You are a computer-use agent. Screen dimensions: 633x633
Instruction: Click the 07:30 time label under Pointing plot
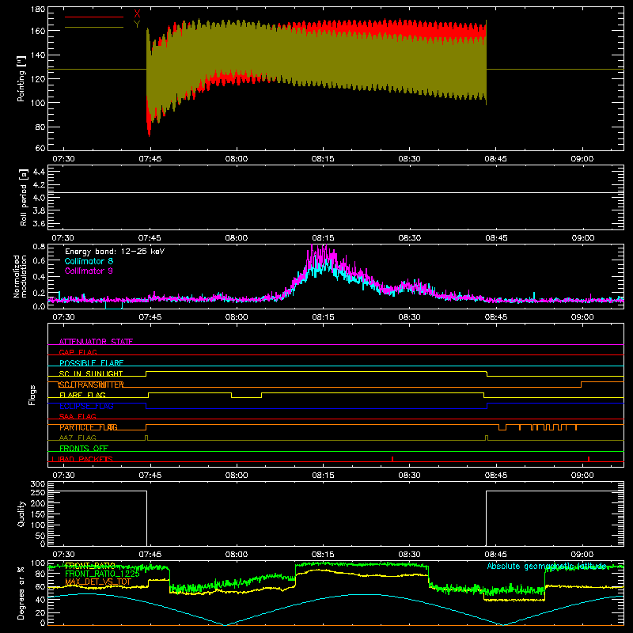[63, 159]
